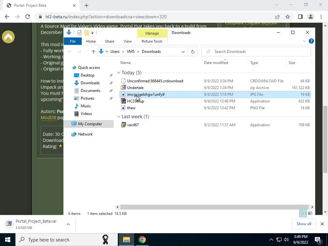Open Explorer Help question mark

point(311,41)
